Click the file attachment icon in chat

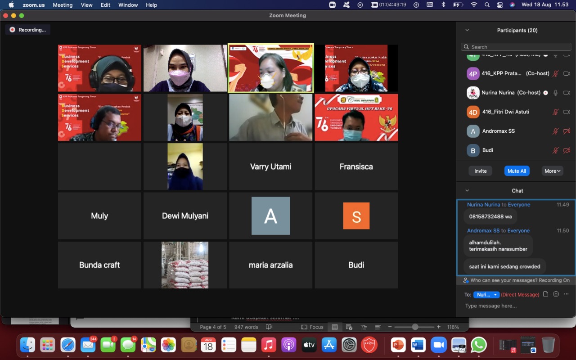[545, 294]
